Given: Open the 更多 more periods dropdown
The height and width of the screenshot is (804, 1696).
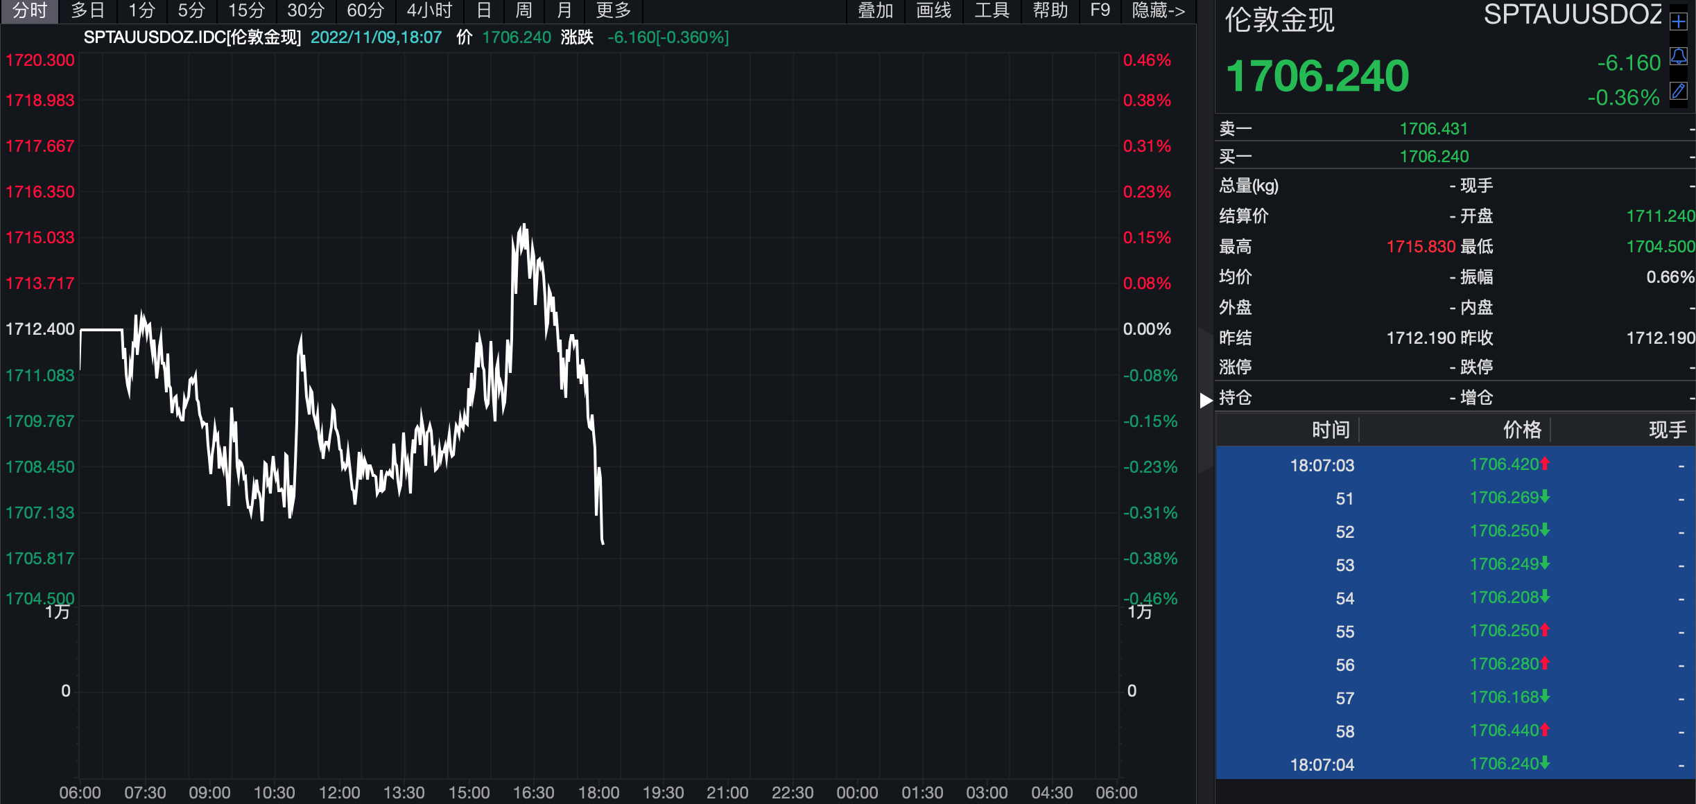Looking at the screenshot, I should tap(614, 10).
